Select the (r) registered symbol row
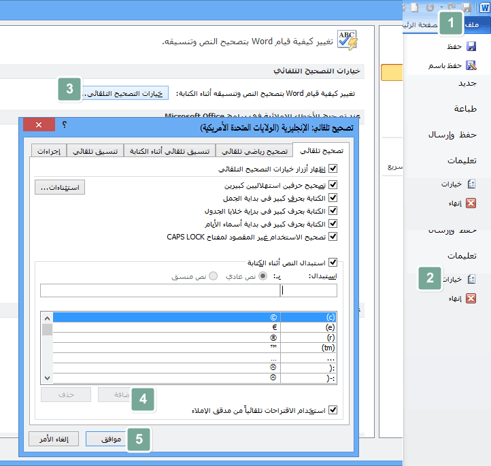Image resolution: width=491 pixels, height=466 pixels. point(194,337)
